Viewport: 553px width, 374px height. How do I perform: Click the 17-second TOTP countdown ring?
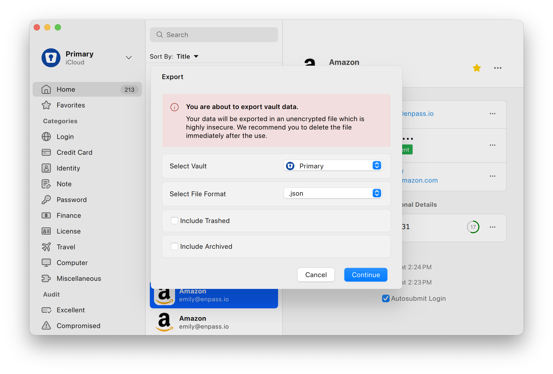473,227
